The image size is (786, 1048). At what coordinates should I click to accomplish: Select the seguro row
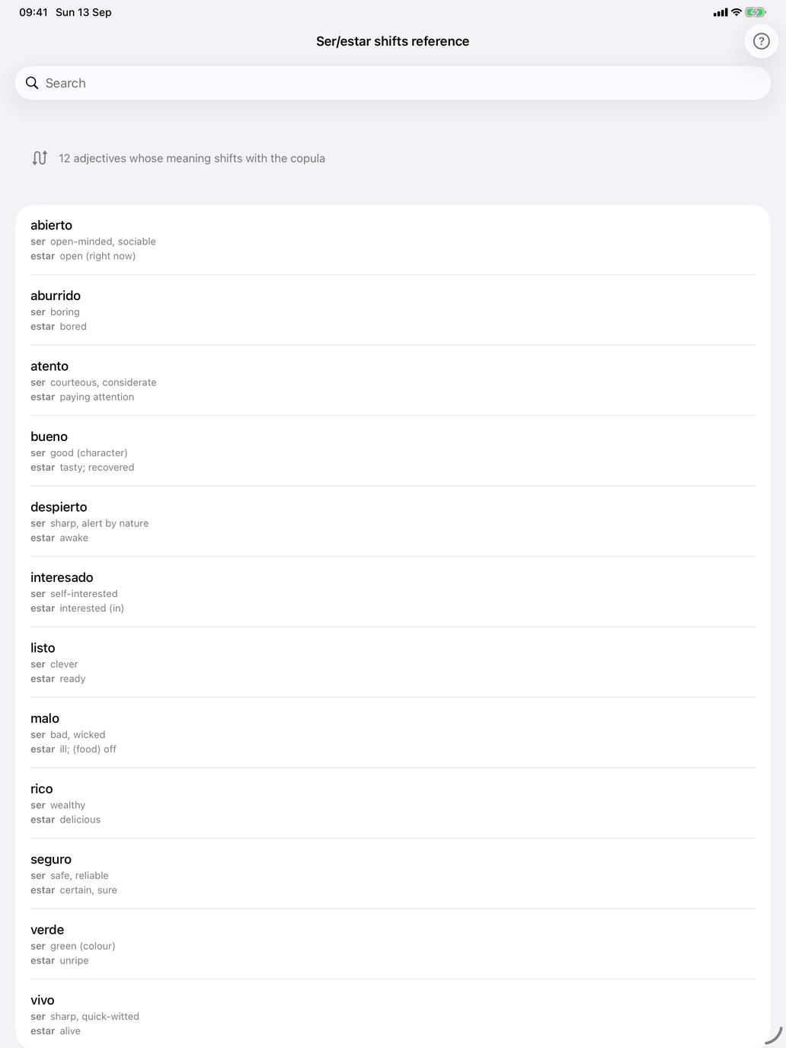[393, 874]
